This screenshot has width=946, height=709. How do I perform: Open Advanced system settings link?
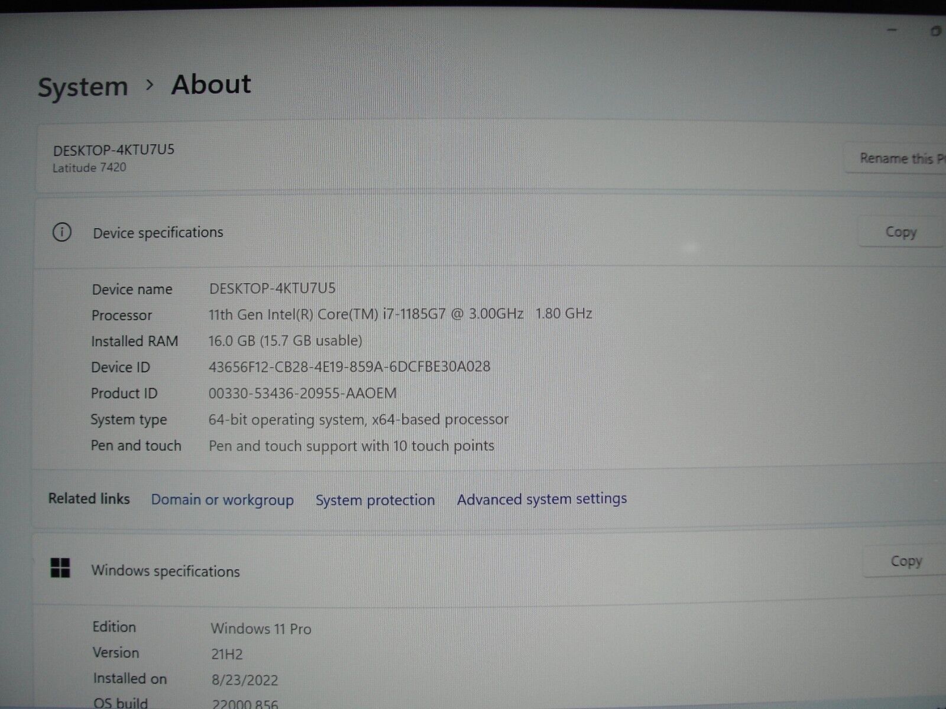(542, 499)
